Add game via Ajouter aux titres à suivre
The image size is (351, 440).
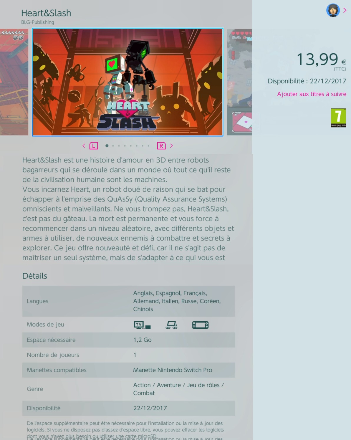[312, 94]
